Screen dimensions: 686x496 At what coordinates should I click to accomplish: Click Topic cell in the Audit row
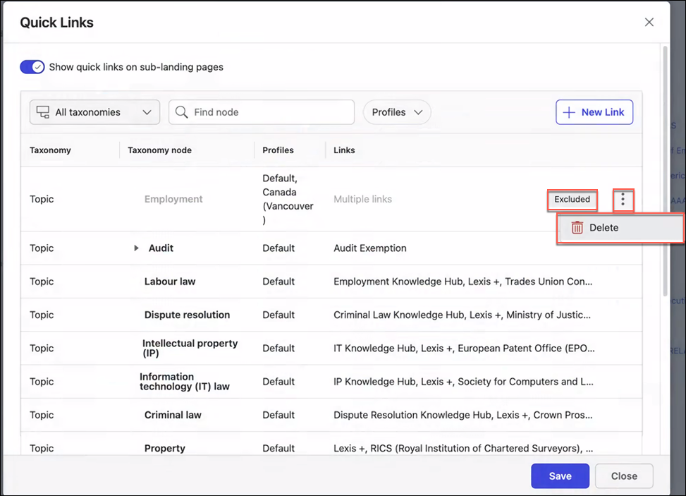point(42,248)
